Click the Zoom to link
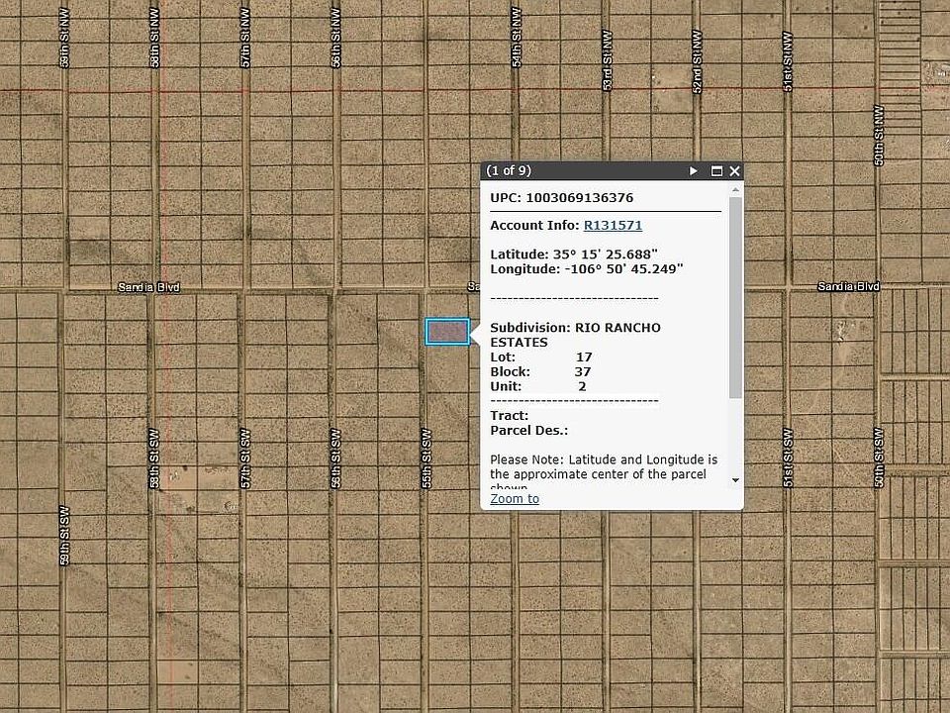This screenshot has height=713, width=950. pos(515,498)
